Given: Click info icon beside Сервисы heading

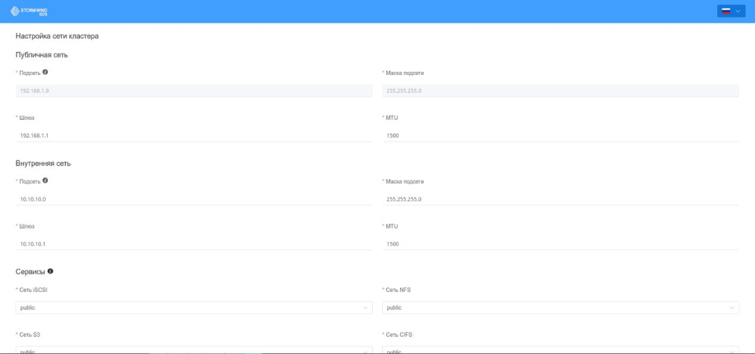Looking at the screenshot, I should click(x=50, y=271).
